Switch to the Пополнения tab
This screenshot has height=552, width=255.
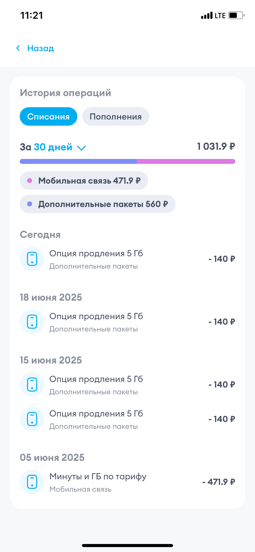(115, 116)
